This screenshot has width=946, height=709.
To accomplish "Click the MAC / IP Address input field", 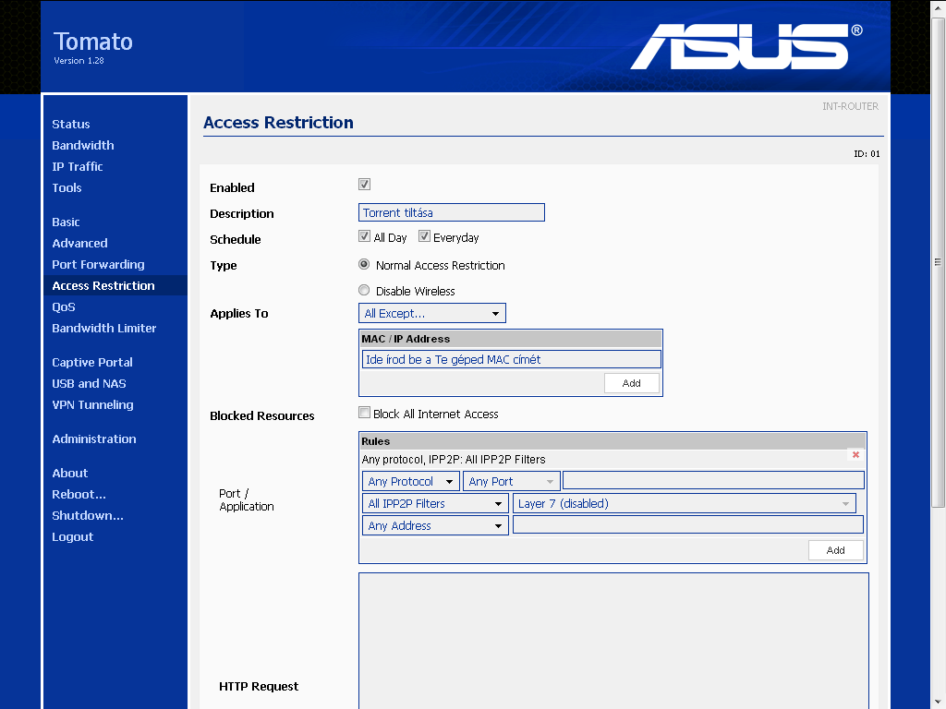I will tap(512, 359).
